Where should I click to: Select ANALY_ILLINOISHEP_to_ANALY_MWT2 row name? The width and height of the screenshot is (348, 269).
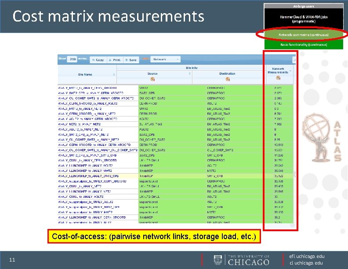click(x=85, y=171)
